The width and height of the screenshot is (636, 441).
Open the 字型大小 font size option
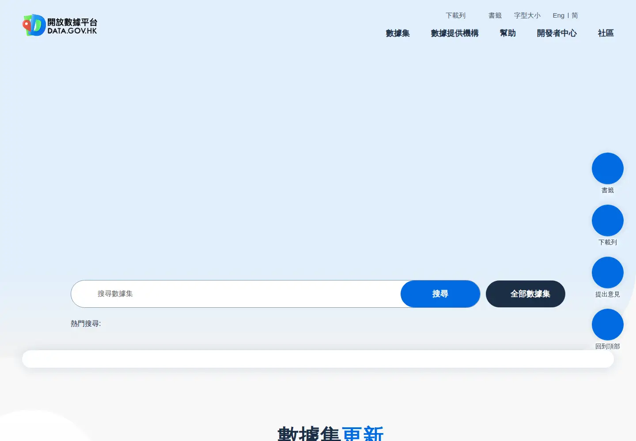coord(527,15)
